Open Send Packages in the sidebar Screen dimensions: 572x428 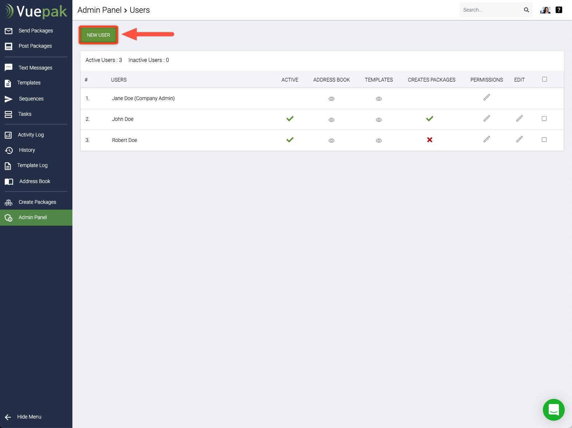(x=35, y=31)
